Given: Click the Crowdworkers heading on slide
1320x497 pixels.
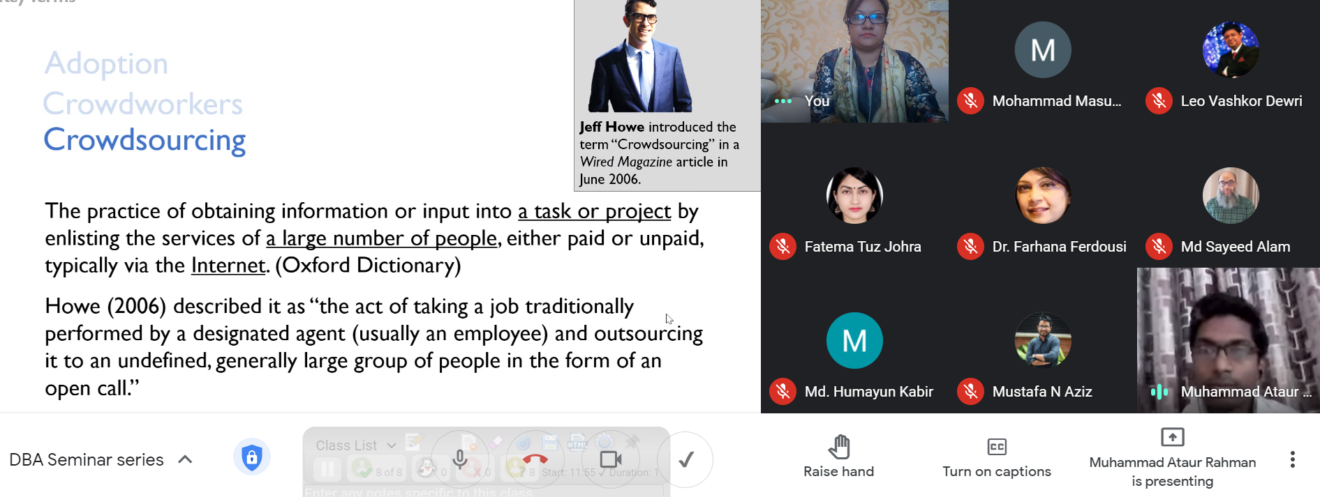Looking at the screenshot, I should 142,104.
